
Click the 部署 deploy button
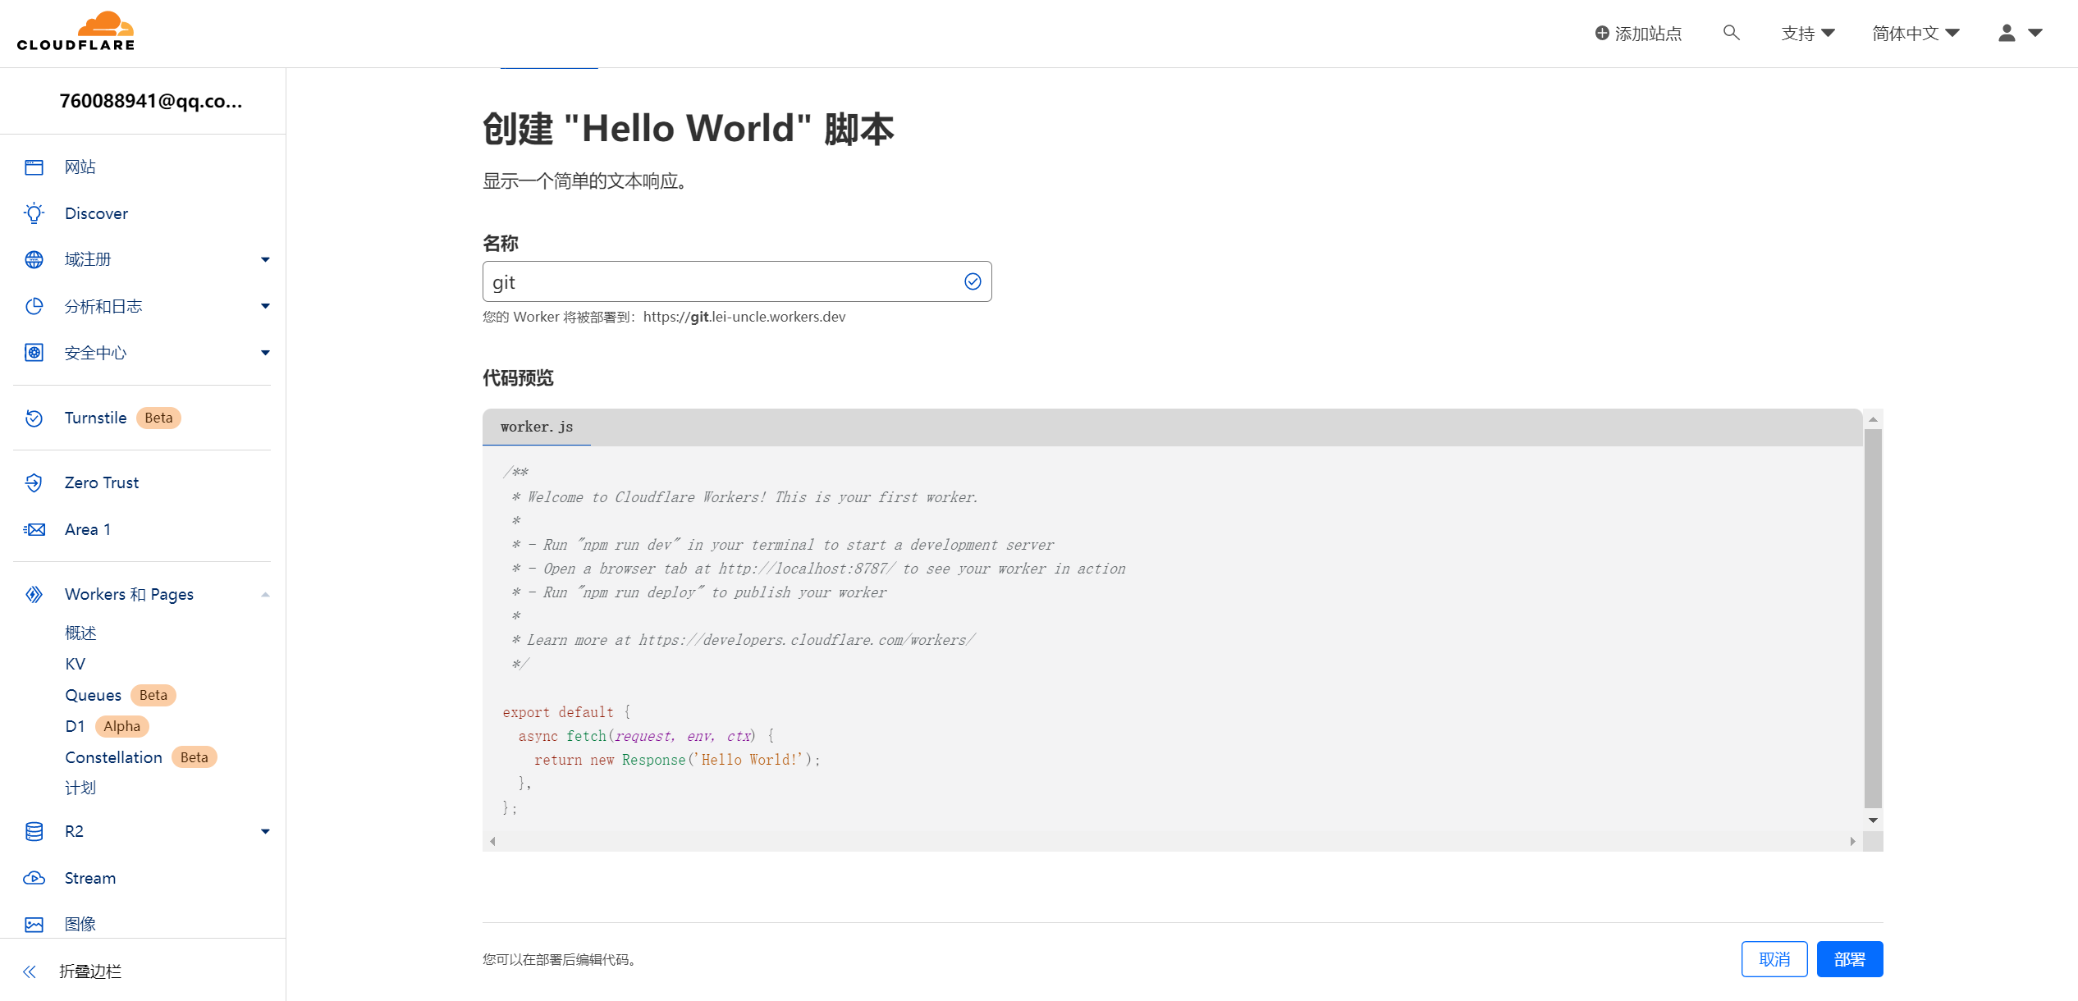(x=1850, y=960)
